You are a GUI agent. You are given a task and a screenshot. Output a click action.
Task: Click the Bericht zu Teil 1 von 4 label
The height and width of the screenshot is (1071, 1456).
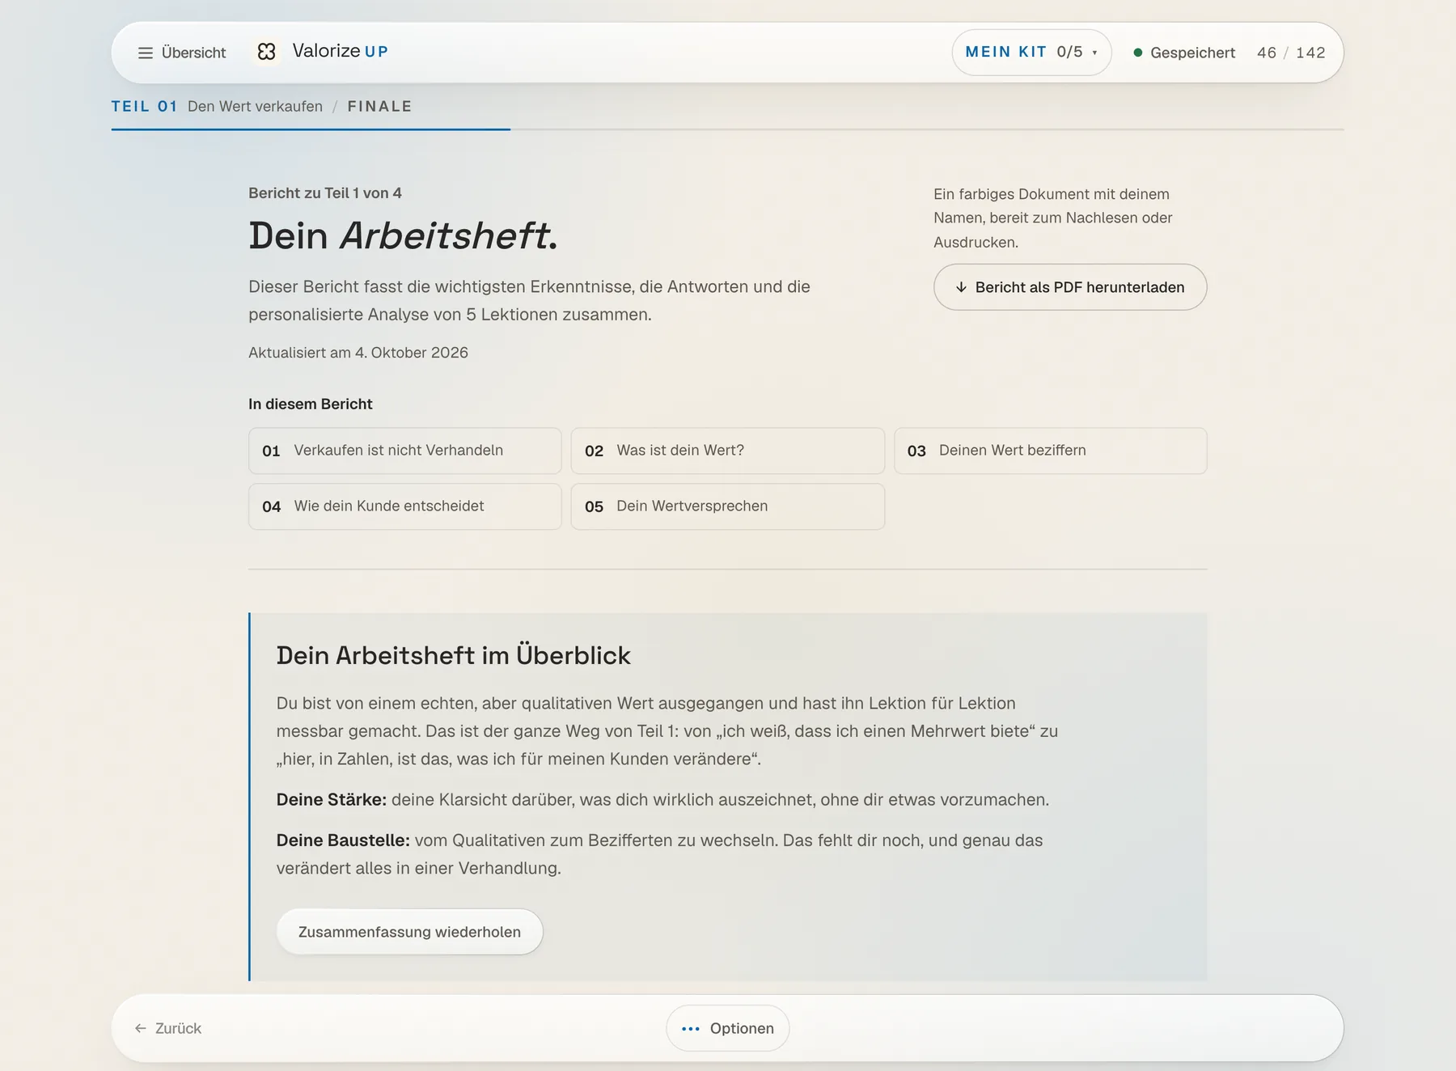325,193
